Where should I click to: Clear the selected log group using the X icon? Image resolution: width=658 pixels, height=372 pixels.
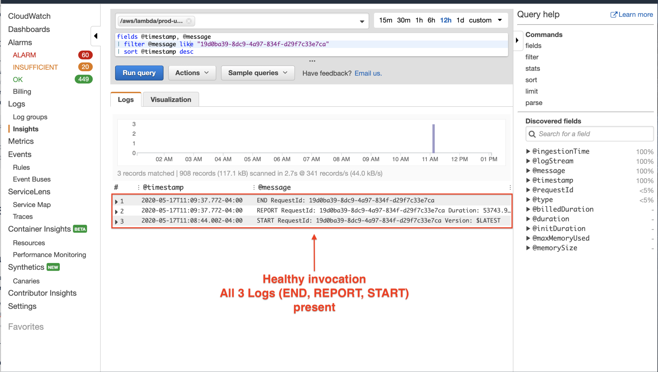click(x=189, y=21)
